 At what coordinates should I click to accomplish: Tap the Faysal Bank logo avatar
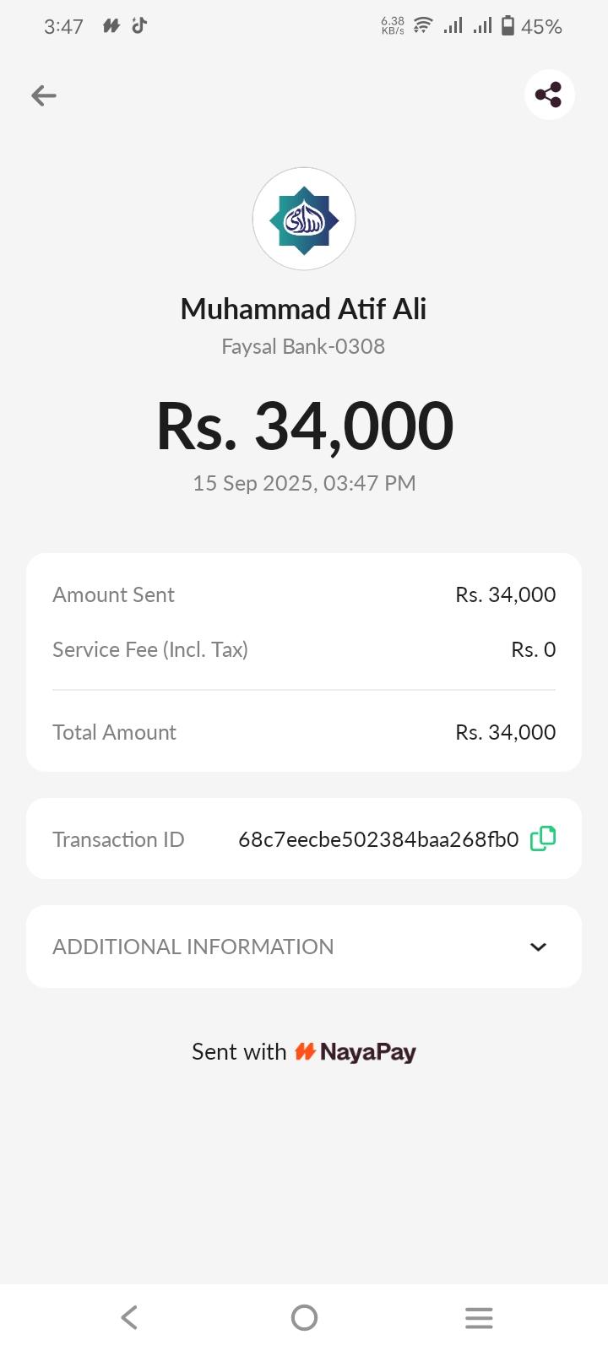304,220
